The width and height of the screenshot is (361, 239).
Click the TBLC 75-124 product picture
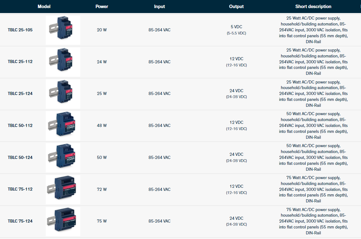[63, 221]
